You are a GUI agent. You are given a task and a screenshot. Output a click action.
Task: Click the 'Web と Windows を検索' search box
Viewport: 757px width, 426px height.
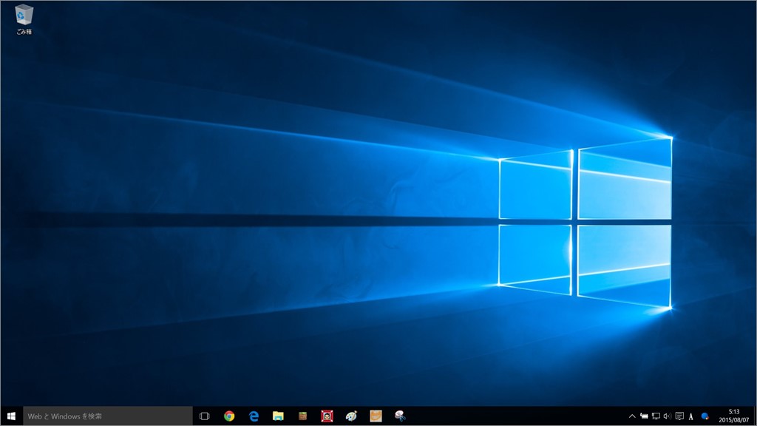pyautogui.click(x=108, y=416)
